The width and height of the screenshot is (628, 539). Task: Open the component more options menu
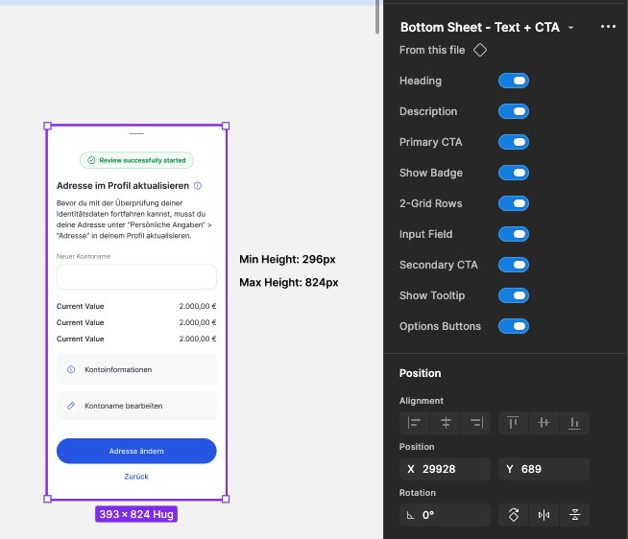coord(608,27)
